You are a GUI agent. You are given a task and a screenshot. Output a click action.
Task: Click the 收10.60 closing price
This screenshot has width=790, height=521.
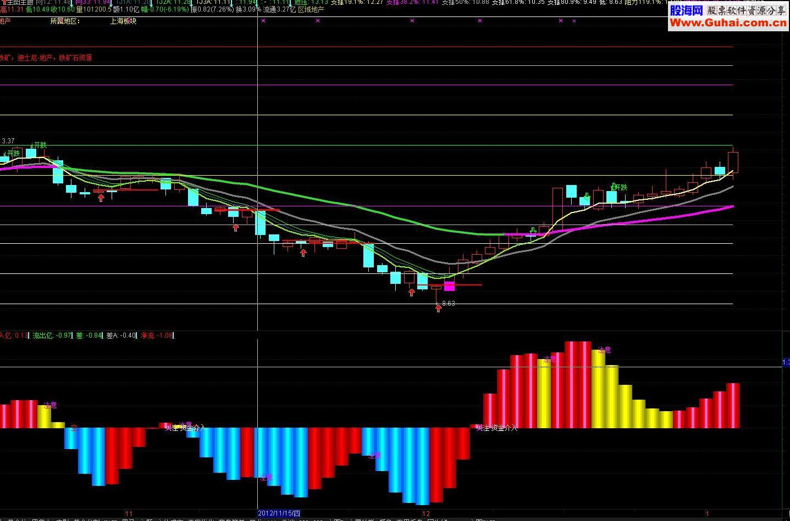[63, 10]
